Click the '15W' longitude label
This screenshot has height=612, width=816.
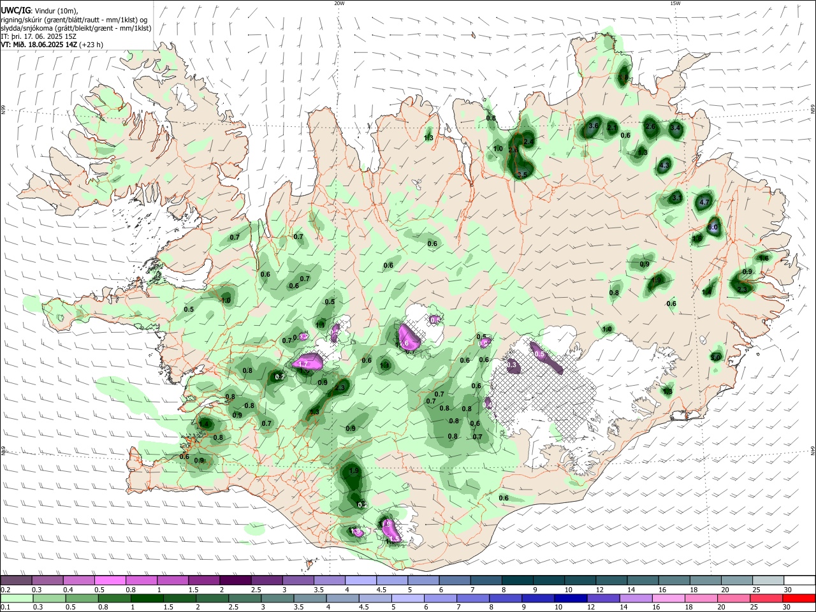[x=675, y=3]
